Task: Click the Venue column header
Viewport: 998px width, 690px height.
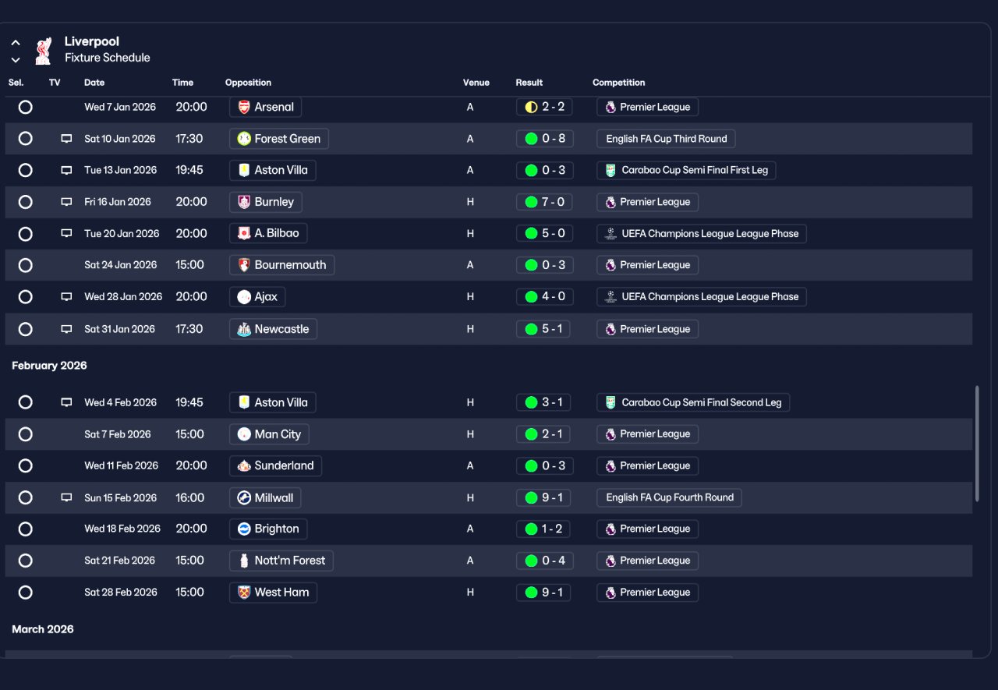Action: [x=476, y=83]
